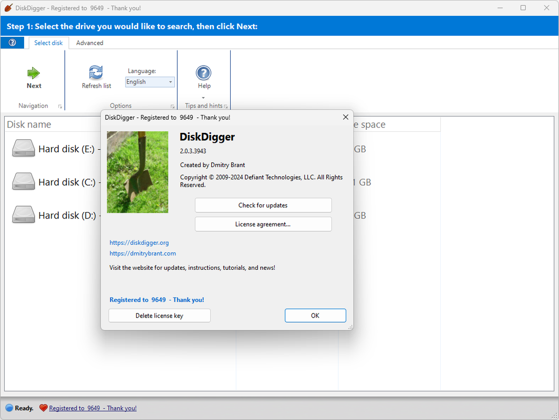Expand the Options group launcher
559x420 pixels.
coord(172,106)
